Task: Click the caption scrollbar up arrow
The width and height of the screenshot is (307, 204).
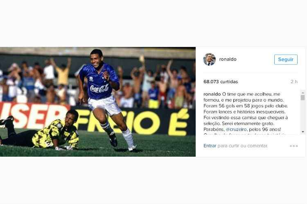Action: point(303,93)
